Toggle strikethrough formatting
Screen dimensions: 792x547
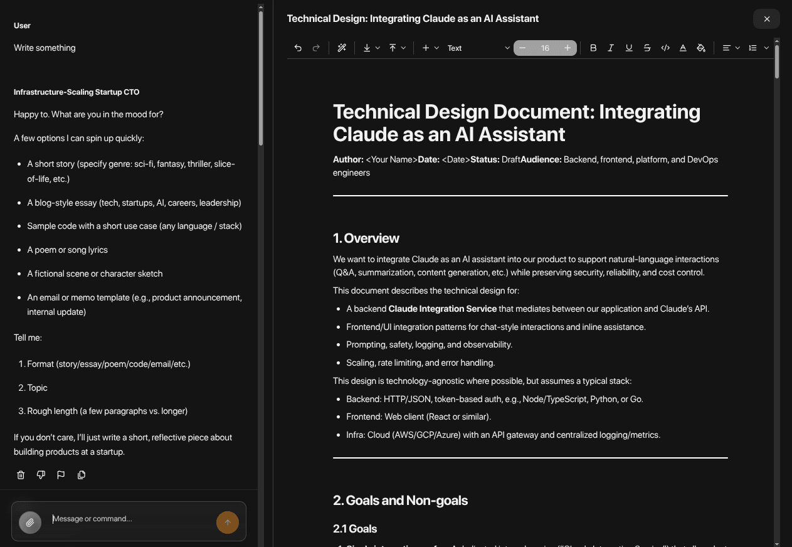click(x=647, y=48)
